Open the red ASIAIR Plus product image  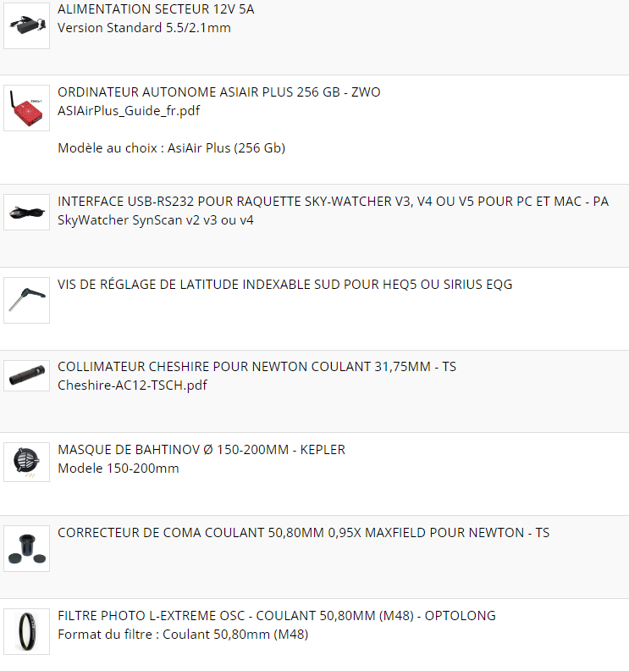tap(27, 108)
